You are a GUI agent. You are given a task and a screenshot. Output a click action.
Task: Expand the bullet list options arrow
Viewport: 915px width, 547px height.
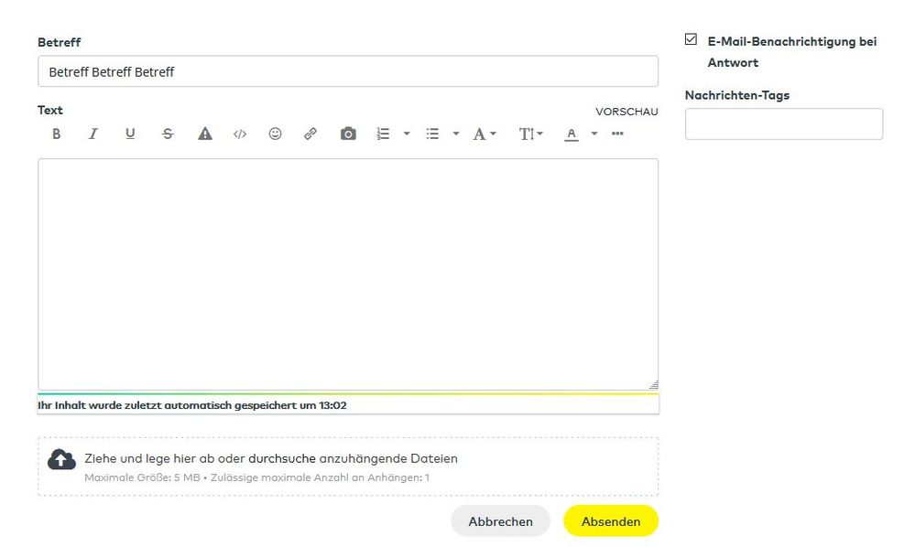[455, 134]
